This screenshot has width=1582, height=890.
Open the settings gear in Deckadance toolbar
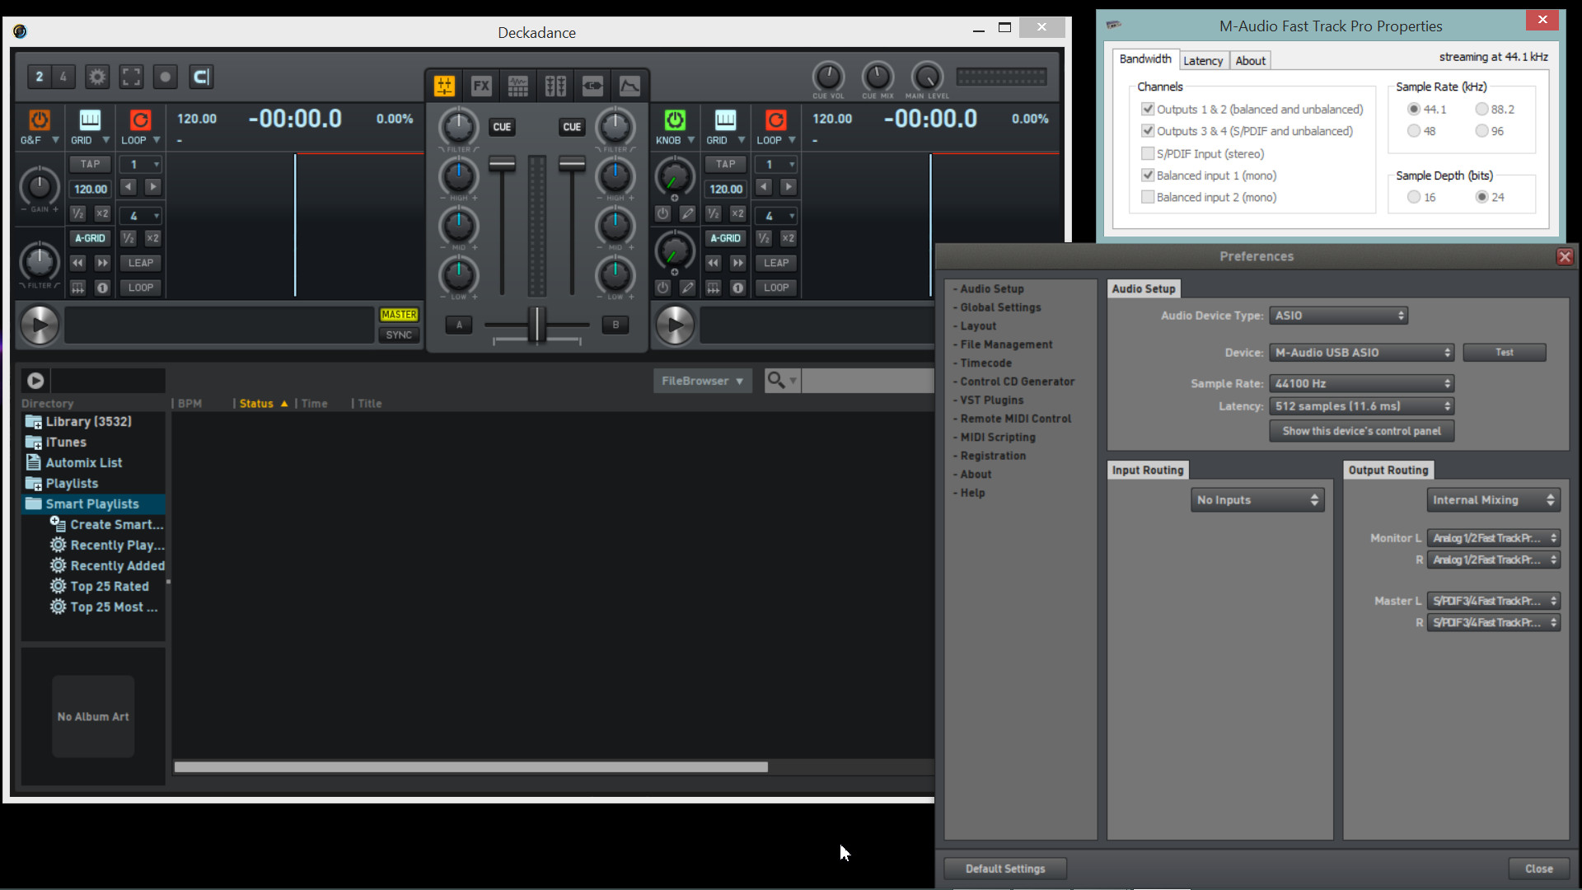pos(97,77)
